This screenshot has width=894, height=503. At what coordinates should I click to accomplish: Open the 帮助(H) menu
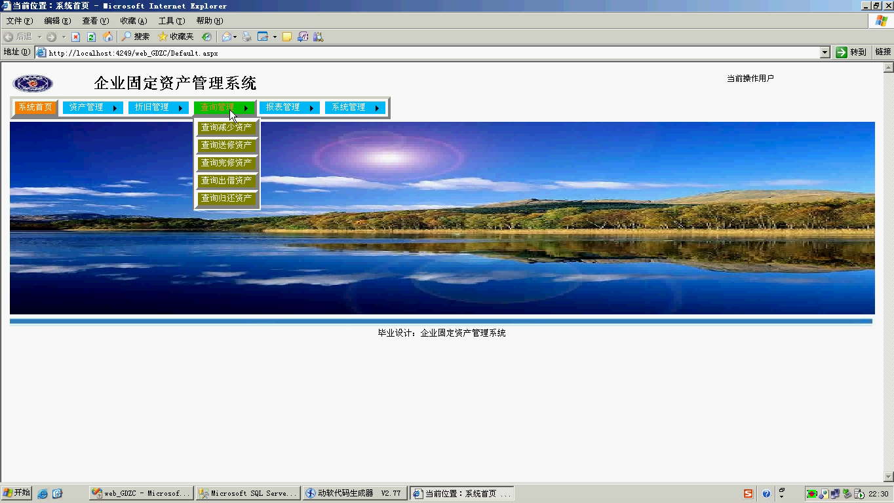[209, 21]
